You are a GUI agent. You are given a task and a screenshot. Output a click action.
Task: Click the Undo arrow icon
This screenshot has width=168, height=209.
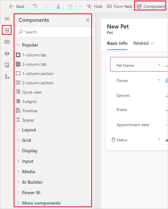pos(35,6)
